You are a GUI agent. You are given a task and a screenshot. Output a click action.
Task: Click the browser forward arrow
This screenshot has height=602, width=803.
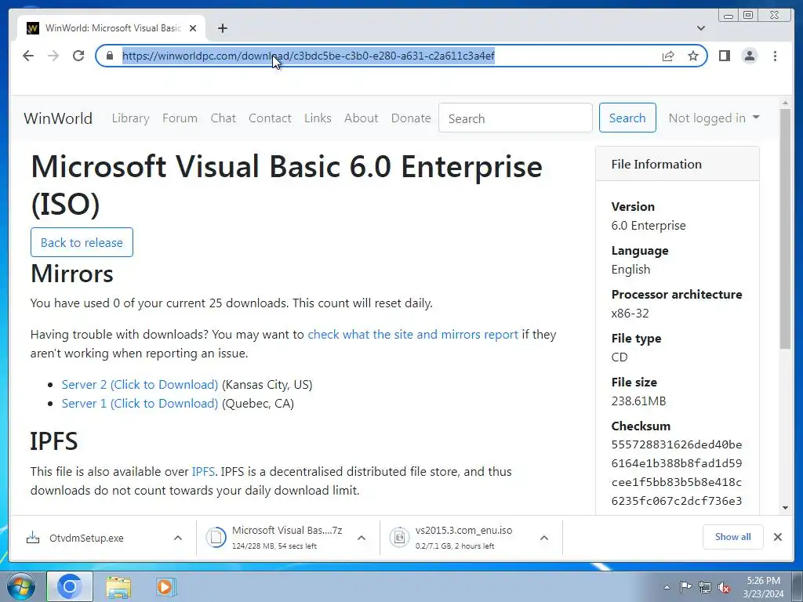[x=53, y=56]
